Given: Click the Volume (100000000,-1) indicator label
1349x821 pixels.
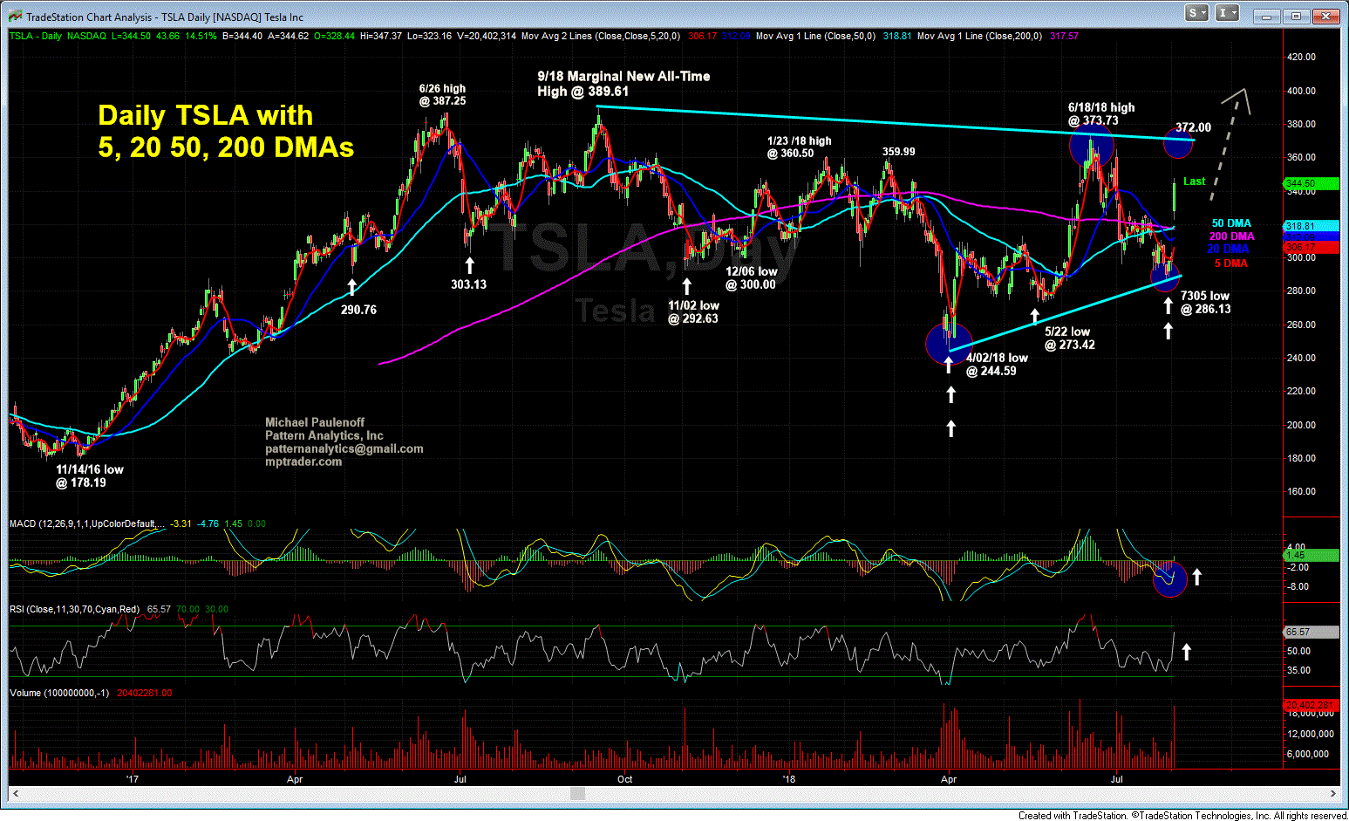Looking at the screenshot, I should [59, 693].
